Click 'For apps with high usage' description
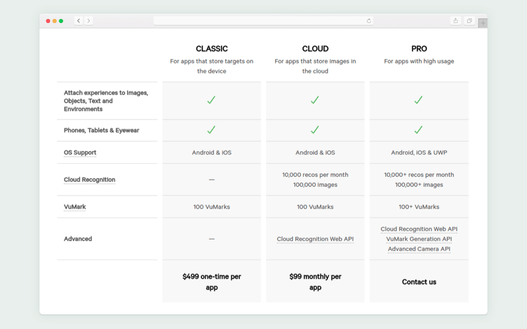The image size is (527, 329). coord(419,61)
